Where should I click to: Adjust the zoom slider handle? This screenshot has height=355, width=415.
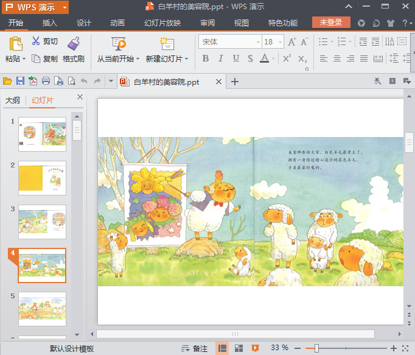[316, 348]
